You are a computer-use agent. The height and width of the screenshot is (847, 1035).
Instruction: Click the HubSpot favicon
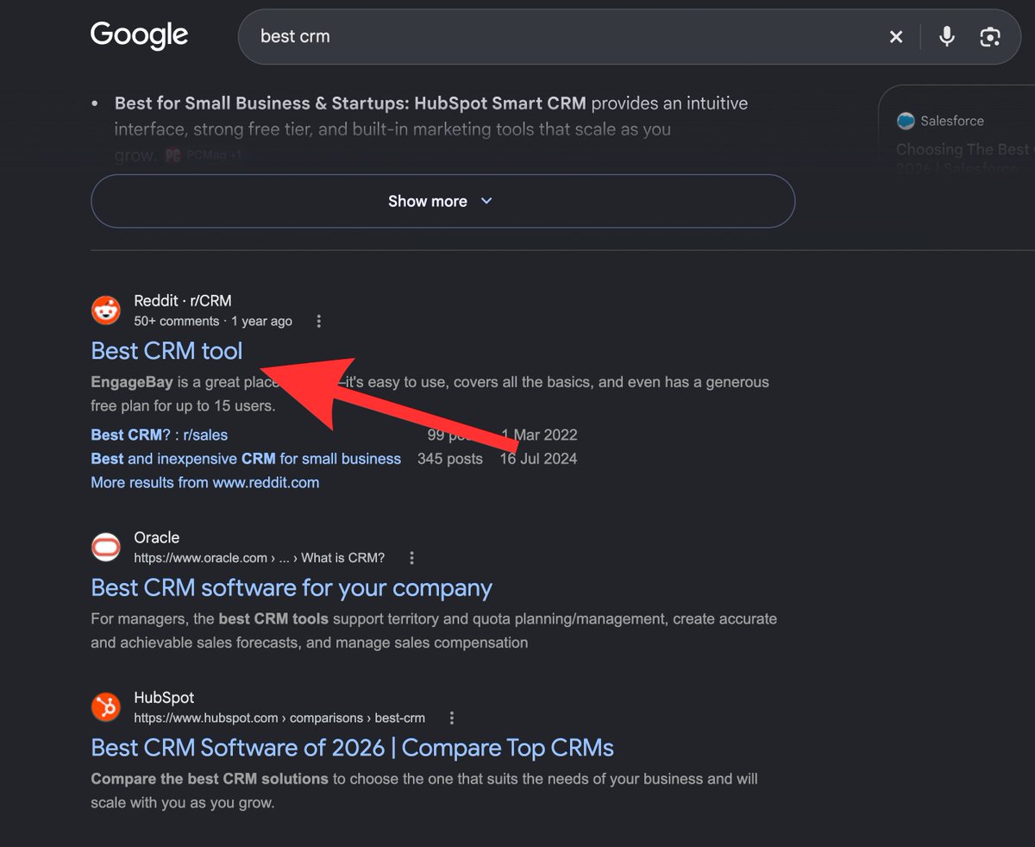pos(106,707)
